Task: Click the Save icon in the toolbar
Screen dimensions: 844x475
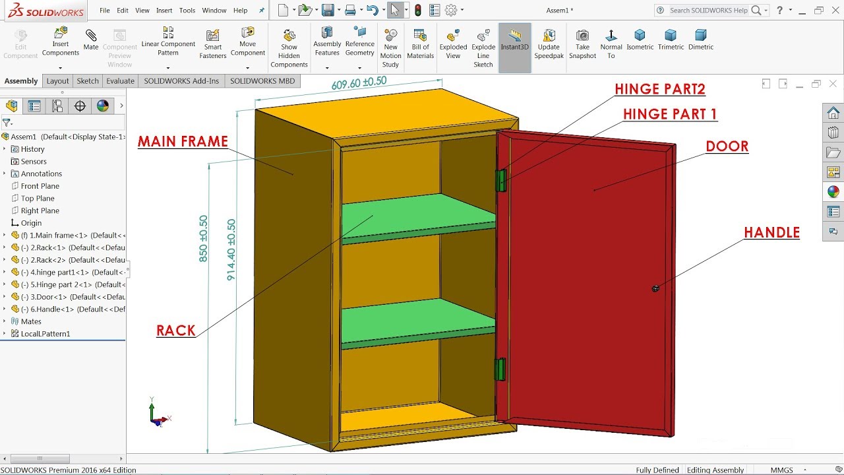Action: 327,10
